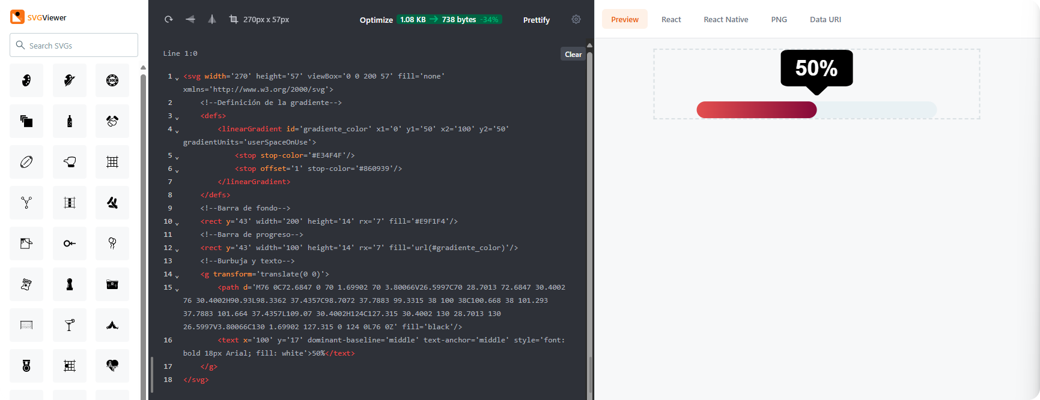This screenshot has height=400, width=1040.
Task: Click the flip icon beside the crop tool
Action: click(x=212, y=20)
